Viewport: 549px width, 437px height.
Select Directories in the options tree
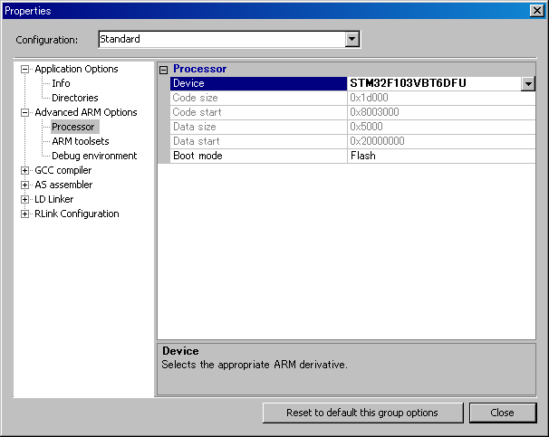point(74,98)
